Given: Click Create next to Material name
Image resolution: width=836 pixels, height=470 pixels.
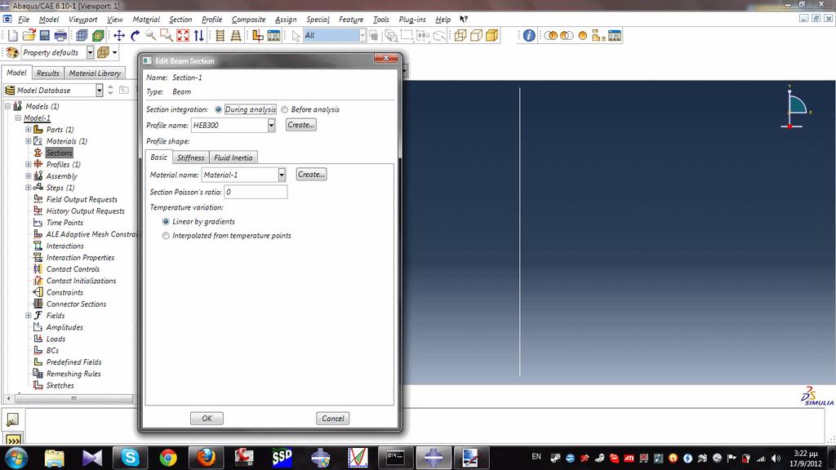Looking at the screenshot, I should (x=311, y=175).
